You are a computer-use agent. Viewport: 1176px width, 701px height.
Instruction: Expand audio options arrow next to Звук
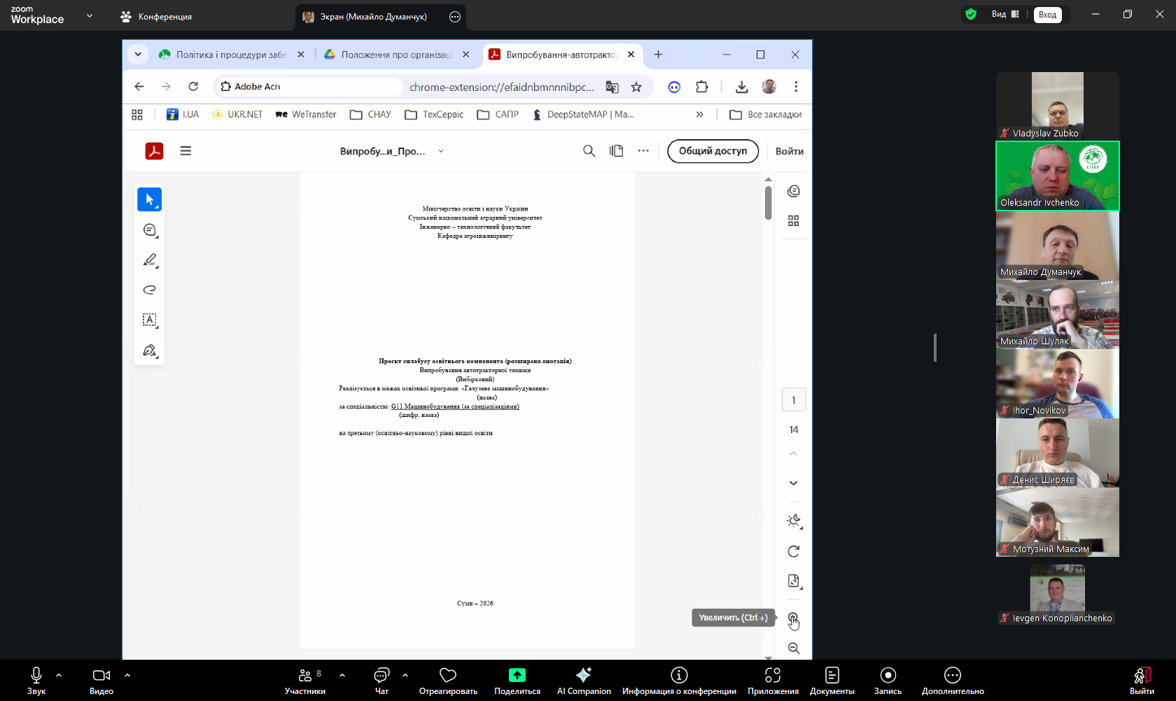tap(59, 675)
